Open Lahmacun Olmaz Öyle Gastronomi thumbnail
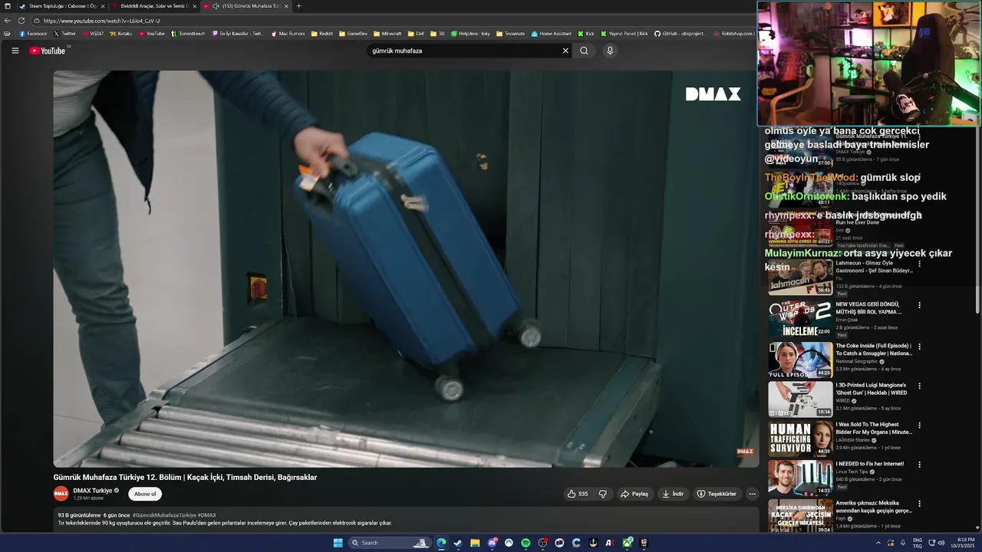The image size is (982, 552). pyautogui.click(x=800, y=277)
